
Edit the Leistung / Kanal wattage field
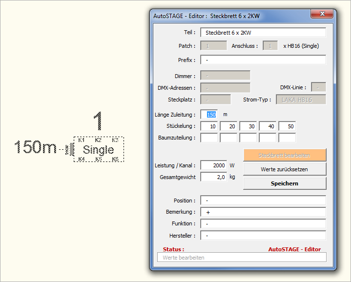213,165
